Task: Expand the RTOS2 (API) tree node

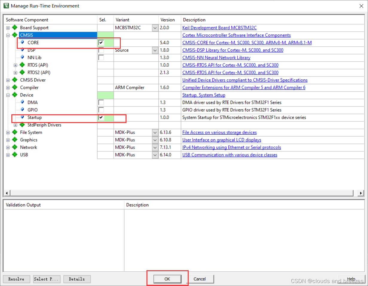Action: (x=16, y=73)
